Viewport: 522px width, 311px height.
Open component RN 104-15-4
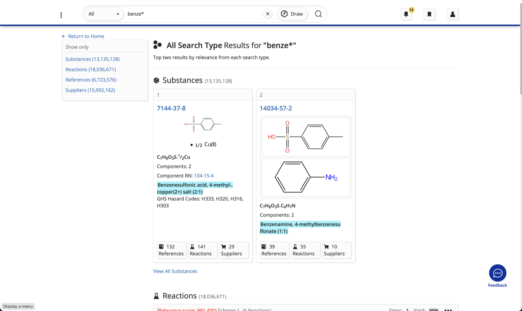click(204, 176)
